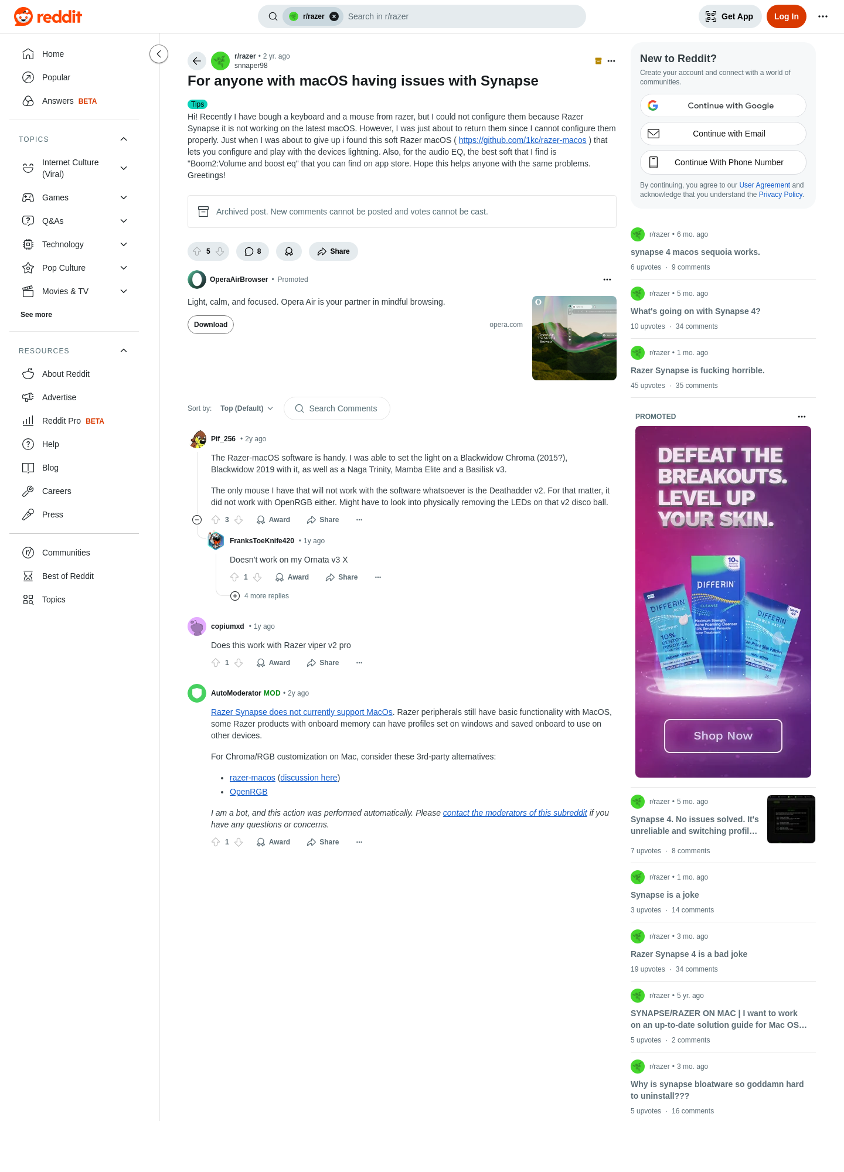Viewport: 844px width, 1172px height.
Task: Click the Log In button
Action: point(786,16)
